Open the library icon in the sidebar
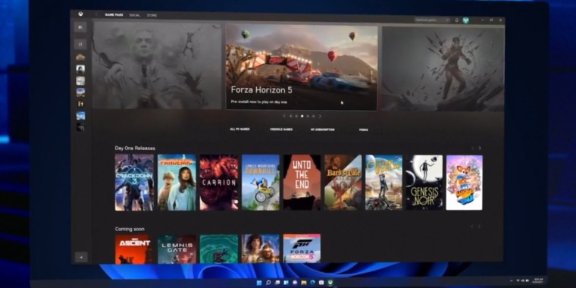The image size is (576, 288). pyautogui.click(x=80, y=27)
